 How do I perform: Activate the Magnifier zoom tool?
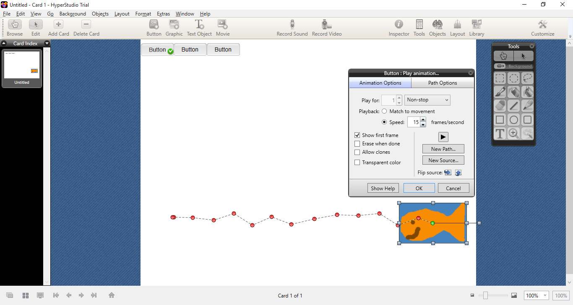tap(514, 134)
